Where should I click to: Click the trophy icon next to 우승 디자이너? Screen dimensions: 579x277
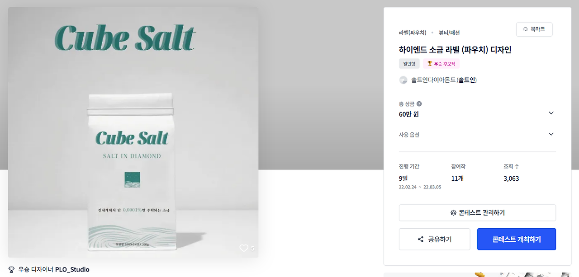(x=12, y=270)
